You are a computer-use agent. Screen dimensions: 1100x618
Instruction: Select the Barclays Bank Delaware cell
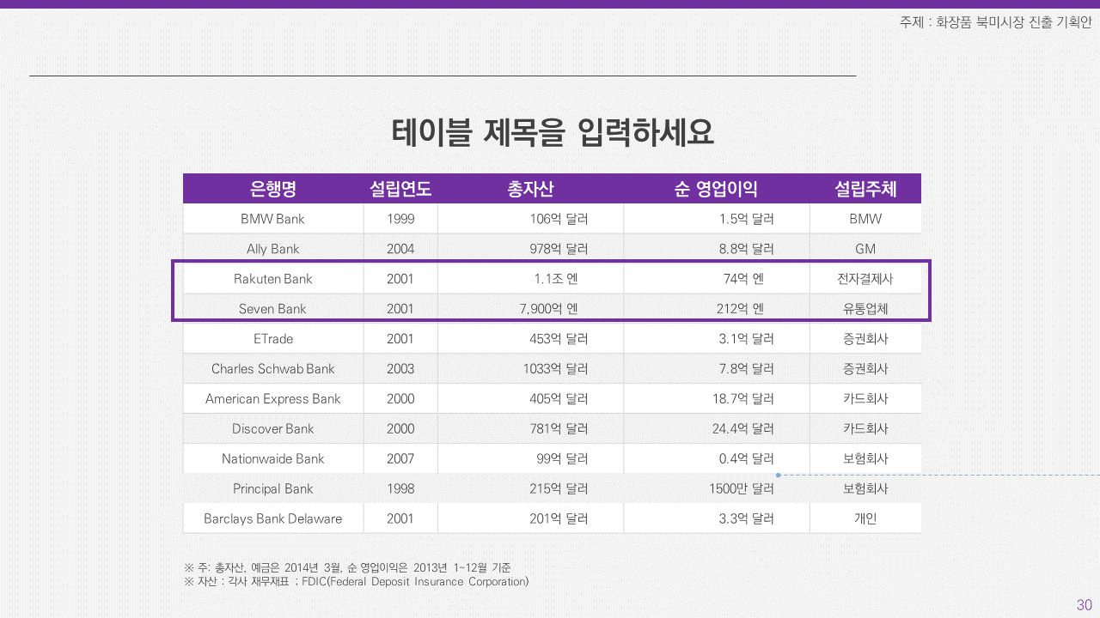pyautogui.click(x=273, y=519)
